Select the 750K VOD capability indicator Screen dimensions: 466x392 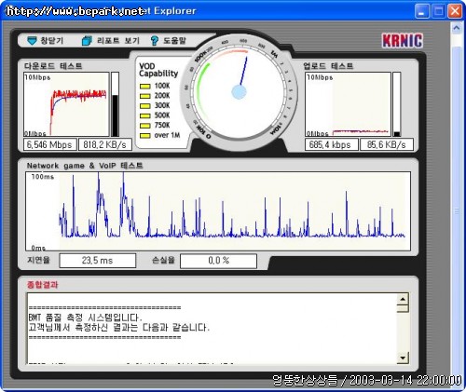pos(145,126)
